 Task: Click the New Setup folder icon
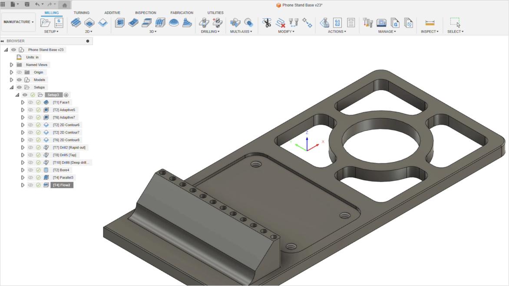(x=45, y=23)
